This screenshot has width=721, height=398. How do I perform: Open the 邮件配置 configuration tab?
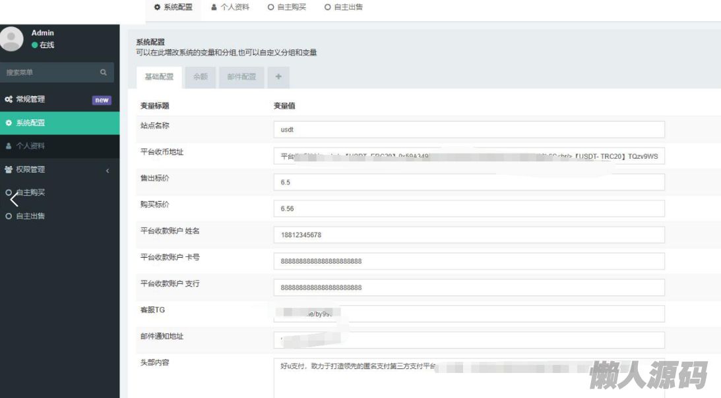[241, 77]
